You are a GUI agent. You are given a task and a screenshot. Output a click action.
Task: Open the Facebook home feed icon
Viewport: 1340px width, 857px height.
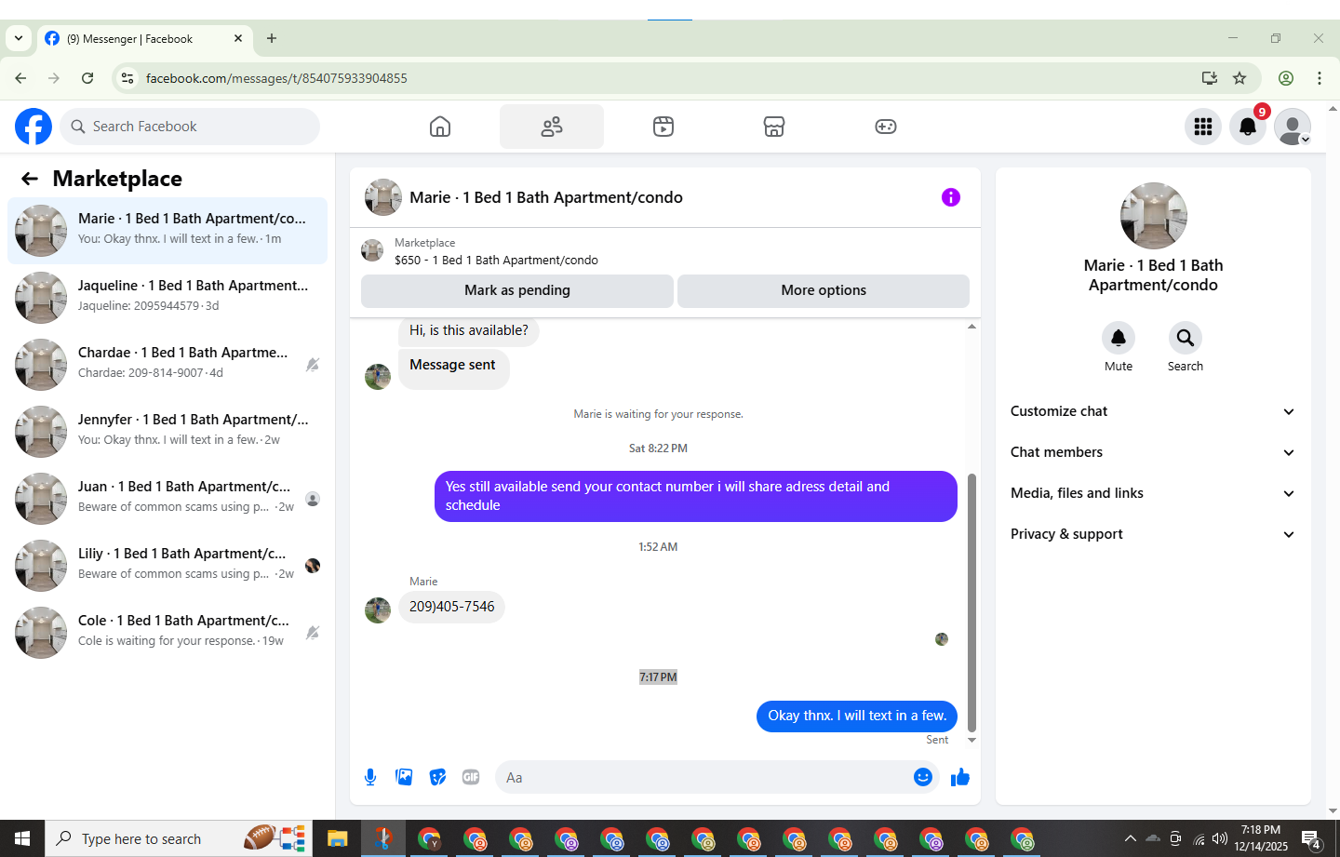[x=440, y=127]
